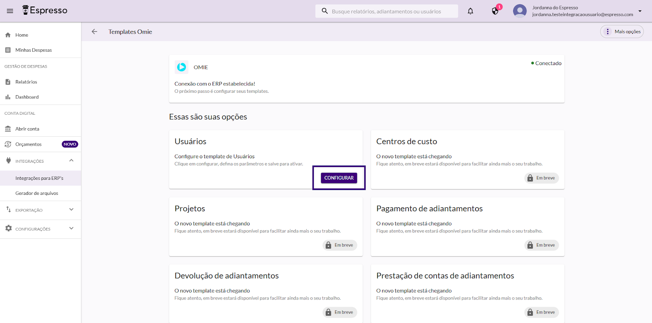Click the NOVO badge beside Orçamentos
The image size is (652, 323).
[70, 144]
